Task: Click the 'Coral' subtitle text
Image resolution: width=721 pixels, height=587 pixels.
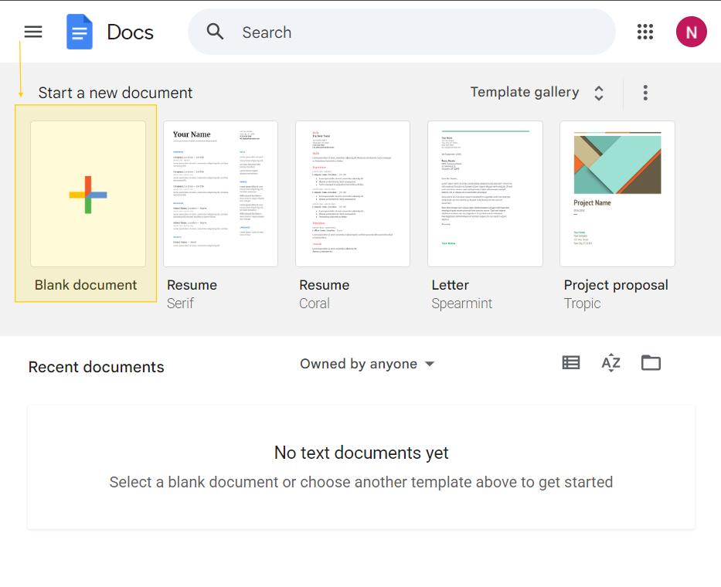Action: click(x=315, y=304)
